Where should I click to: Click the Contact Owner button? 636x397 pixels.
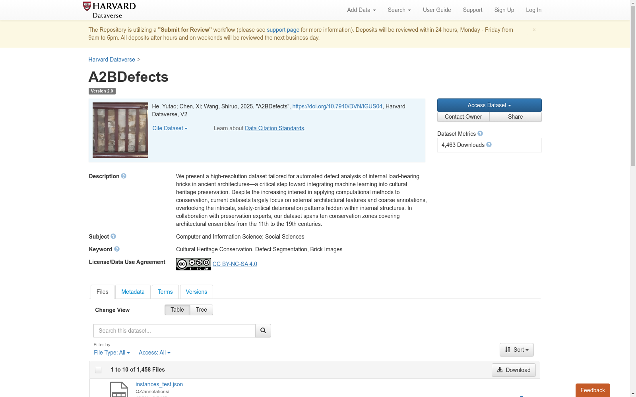463,117
